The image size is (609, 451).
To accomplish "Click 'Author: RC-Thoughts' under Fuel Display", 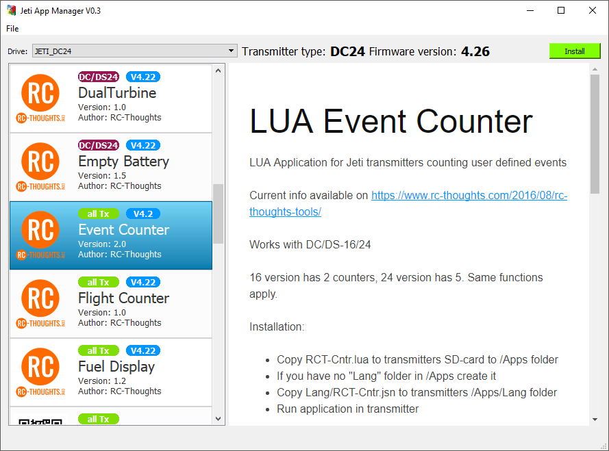I will 120,391.
